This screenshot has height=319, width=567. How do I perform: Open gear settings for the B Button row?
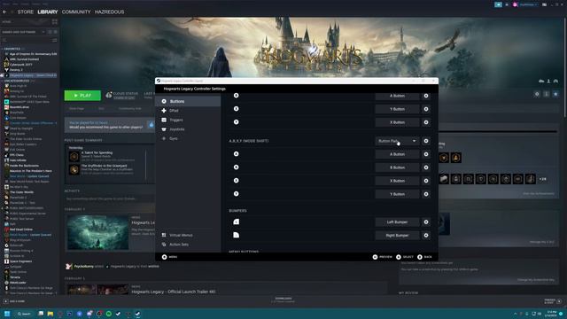point(426,167)
